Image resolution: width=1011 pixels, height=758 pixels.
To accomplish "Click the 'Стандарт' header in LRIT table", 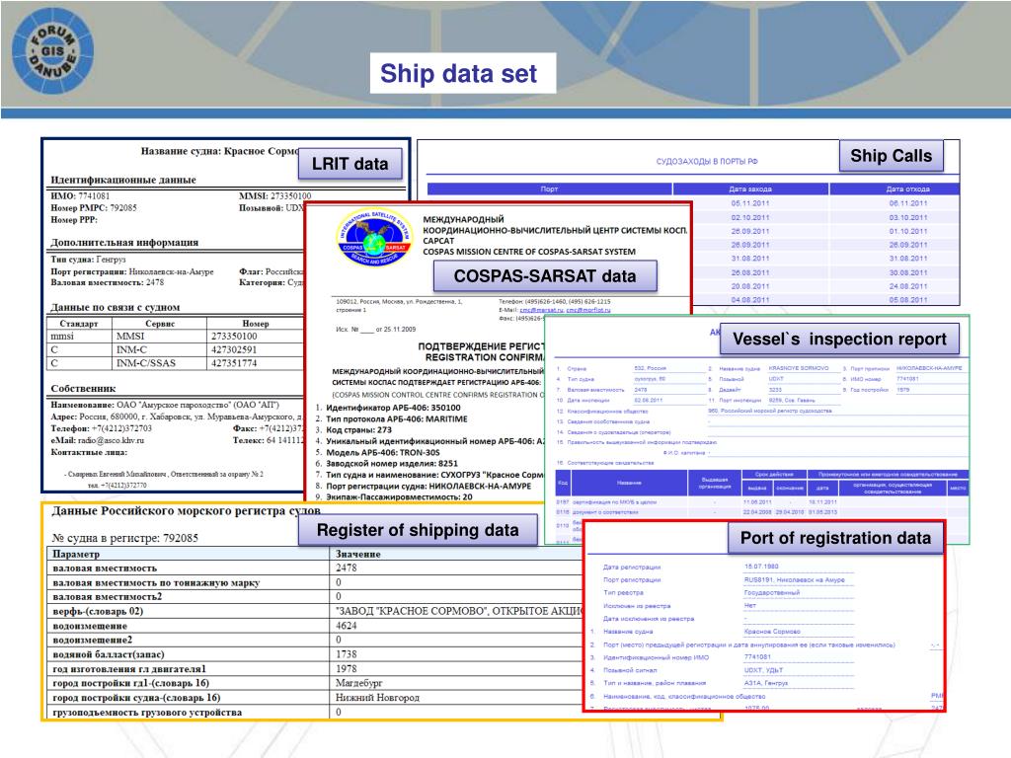I will 79,324.
